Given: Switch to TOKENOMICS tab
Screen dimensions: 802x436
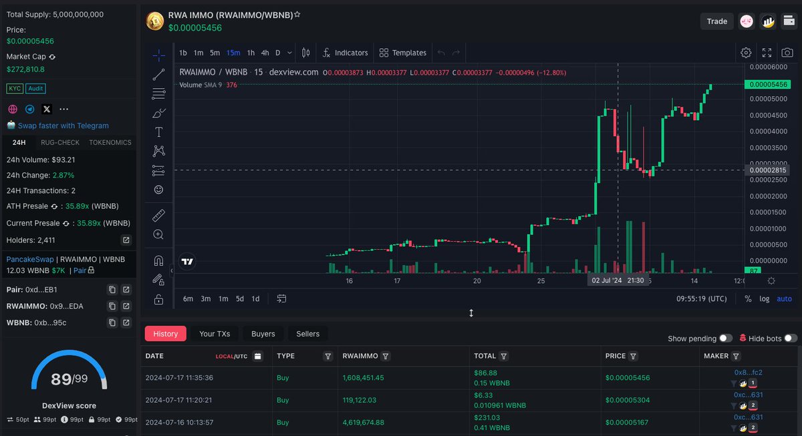Looking at the screenshot, I should [110, 142].
